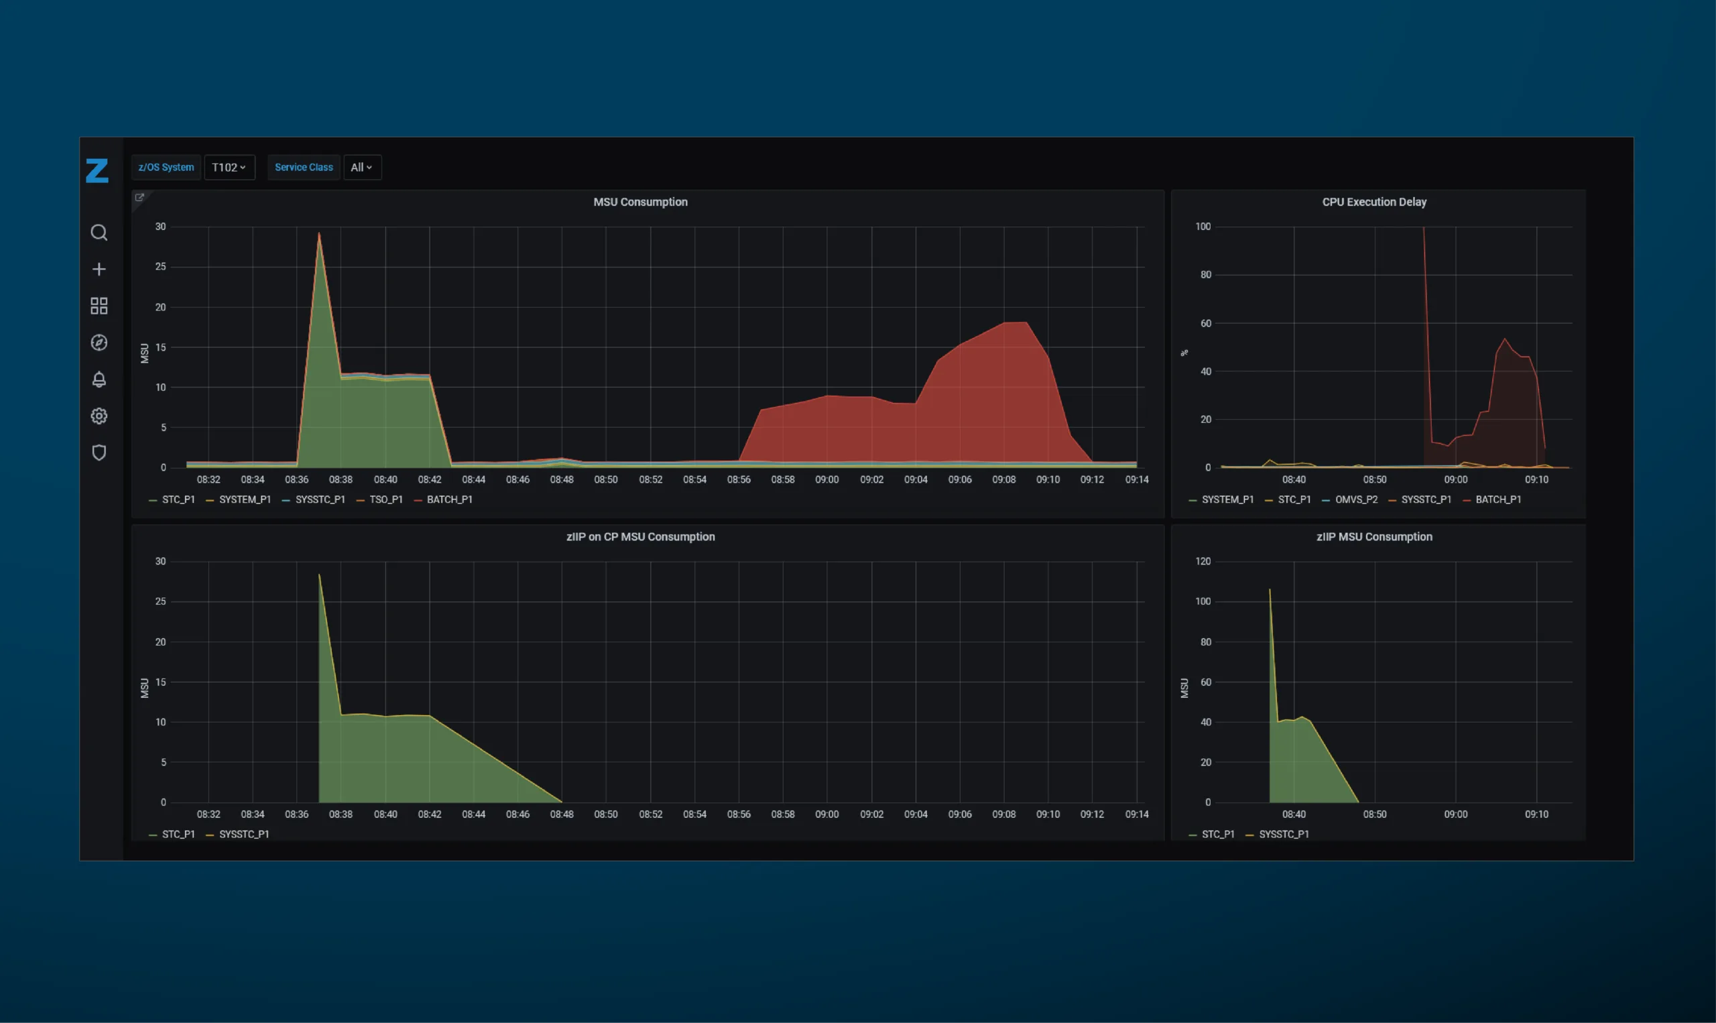Open the Explore compass icon
This screenshot has width=1716, height=1023.
99,343
